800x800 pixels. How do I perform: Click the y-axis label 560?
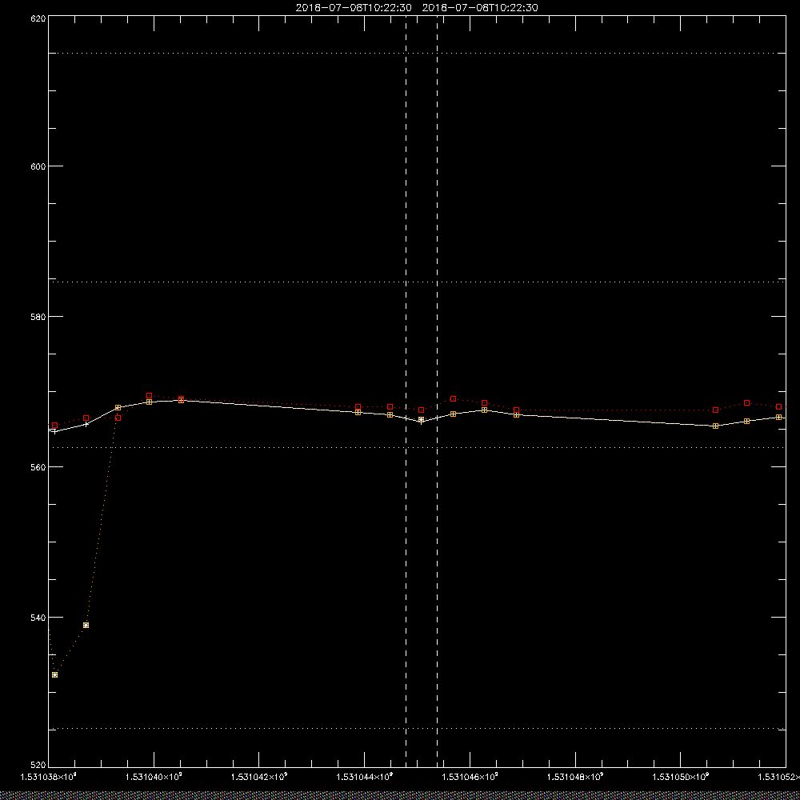pyautogui.click(x=38, y=467)
